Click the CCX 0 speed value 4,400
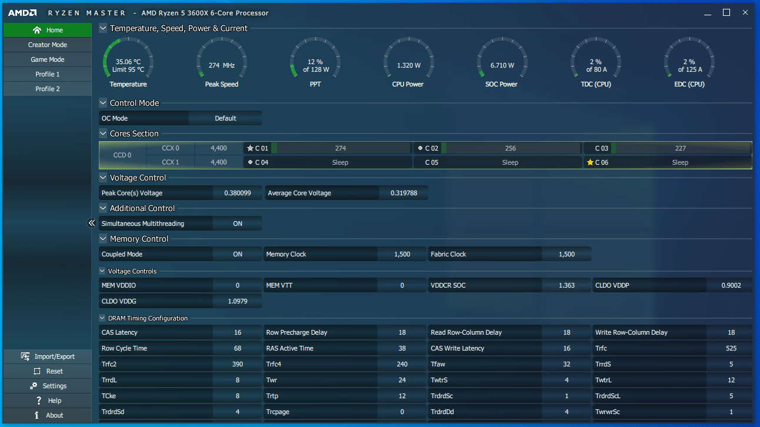The height and width of the screenshot is (427, 760). [x=219, y=148]
